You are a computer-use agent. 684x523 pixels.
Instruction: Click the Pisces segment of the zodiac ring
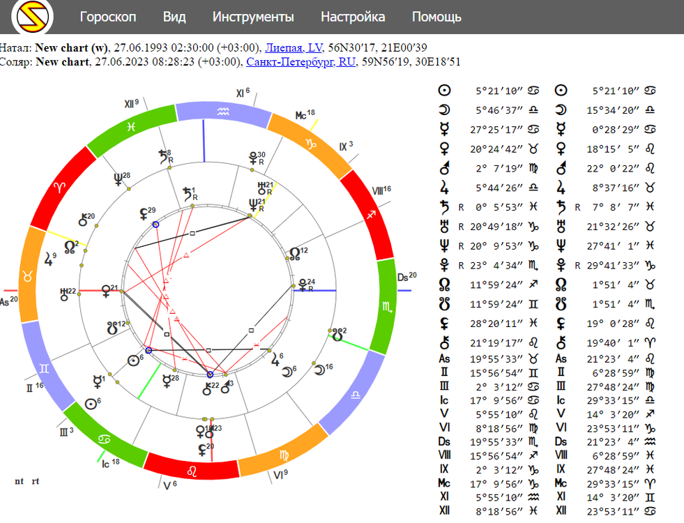pyautogui.click(x=131, y=126)
